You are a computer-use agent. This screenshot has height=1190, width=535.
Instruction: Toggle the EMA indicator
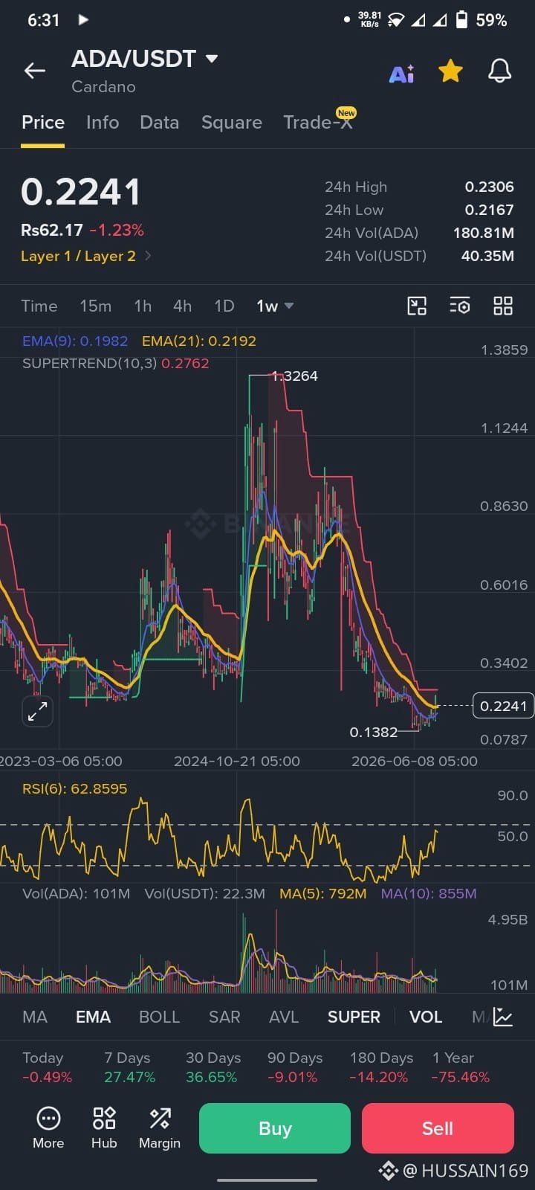(x=93, y=1017)
